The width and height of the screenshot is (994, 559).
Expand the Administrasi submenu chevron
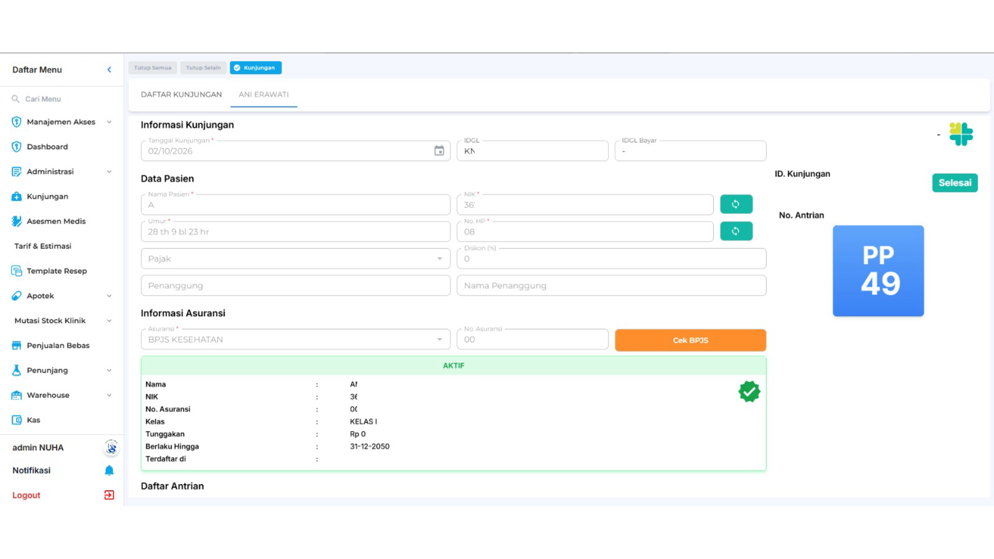pyautogui.click(x=109, y=171)
